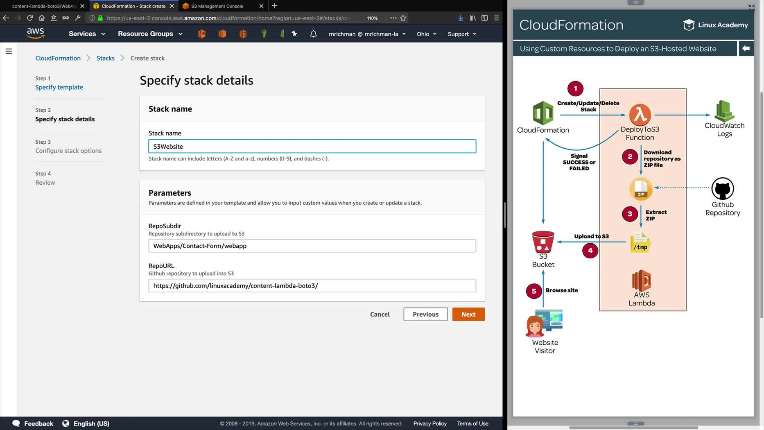Viewport: 764px width, 430px height.
Task: Expand the Services dropdown menu
Action: tap(87, 34)
